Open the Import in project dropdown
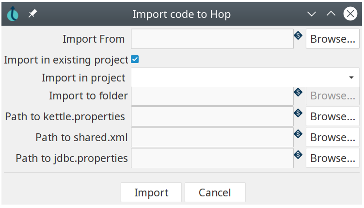Viewport: 364px width, 208px height. 245,78
